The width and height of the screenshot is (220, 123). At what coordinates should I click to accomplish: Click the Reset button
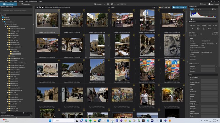click(x=203, y=4)
